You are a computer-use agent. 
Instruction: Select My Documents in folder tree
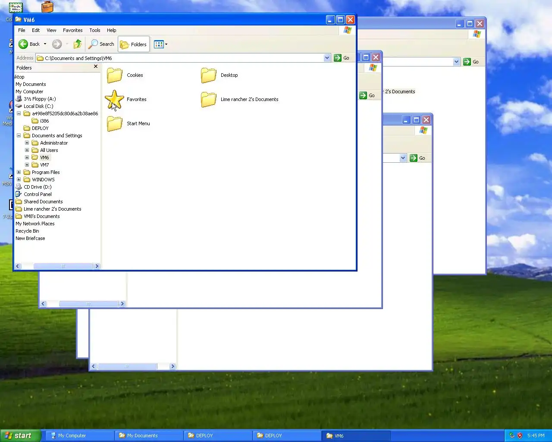31,84
